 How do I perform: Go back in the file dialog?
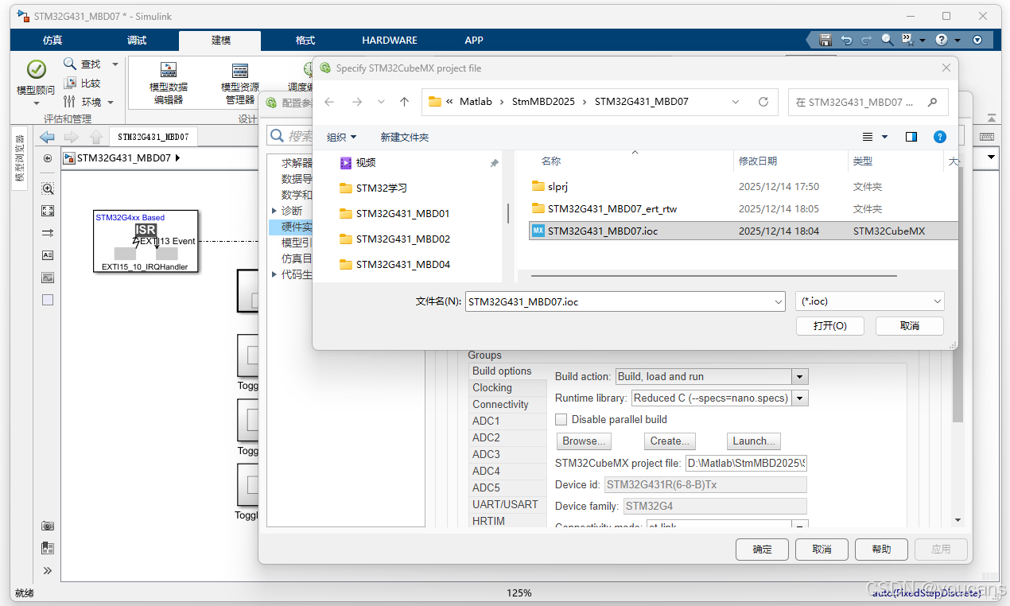330,102
